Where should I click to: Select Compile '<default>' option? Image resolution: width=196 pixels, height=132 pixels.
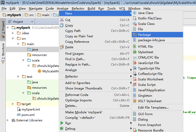coord(95,118)
